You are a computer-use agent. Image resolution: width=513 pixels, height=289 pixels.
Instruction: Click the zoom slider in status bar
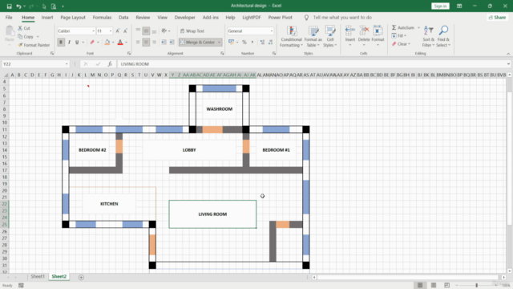pyautogui.click(x=477, y=286)
